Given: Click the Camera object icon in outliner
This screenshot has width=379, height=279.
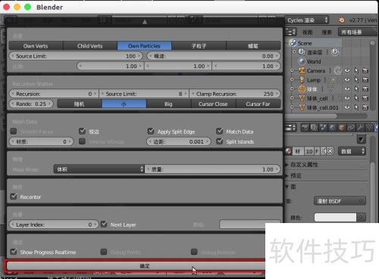Looking at the screenshot, I should point(302,70).
